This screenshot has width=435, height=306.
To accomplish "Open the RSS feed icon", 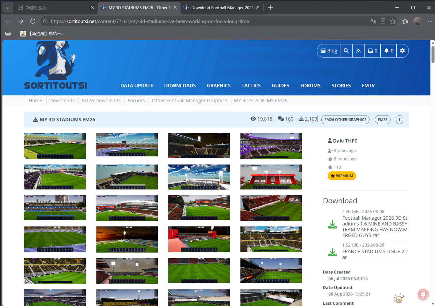I will coord(358,51).
